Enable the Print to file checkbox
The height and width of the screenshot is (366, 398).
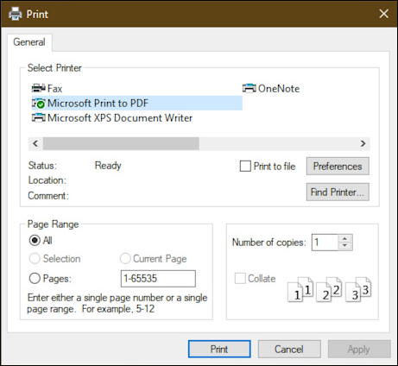[245, 166]
